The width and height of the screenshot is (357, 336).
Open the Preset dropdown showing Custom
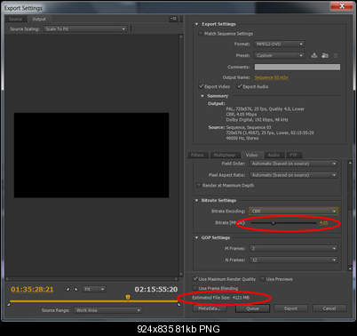point(279,55)
